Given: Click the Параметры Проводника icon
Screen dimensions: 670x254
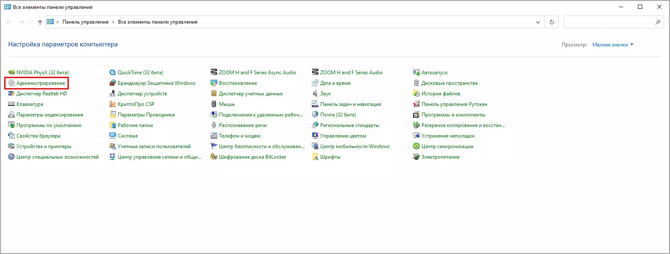Looking at the screenshot, I should [113, 115].
